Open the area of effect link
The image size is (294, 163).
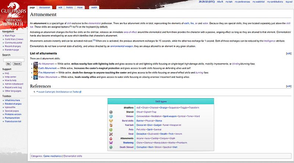point(130,32)
